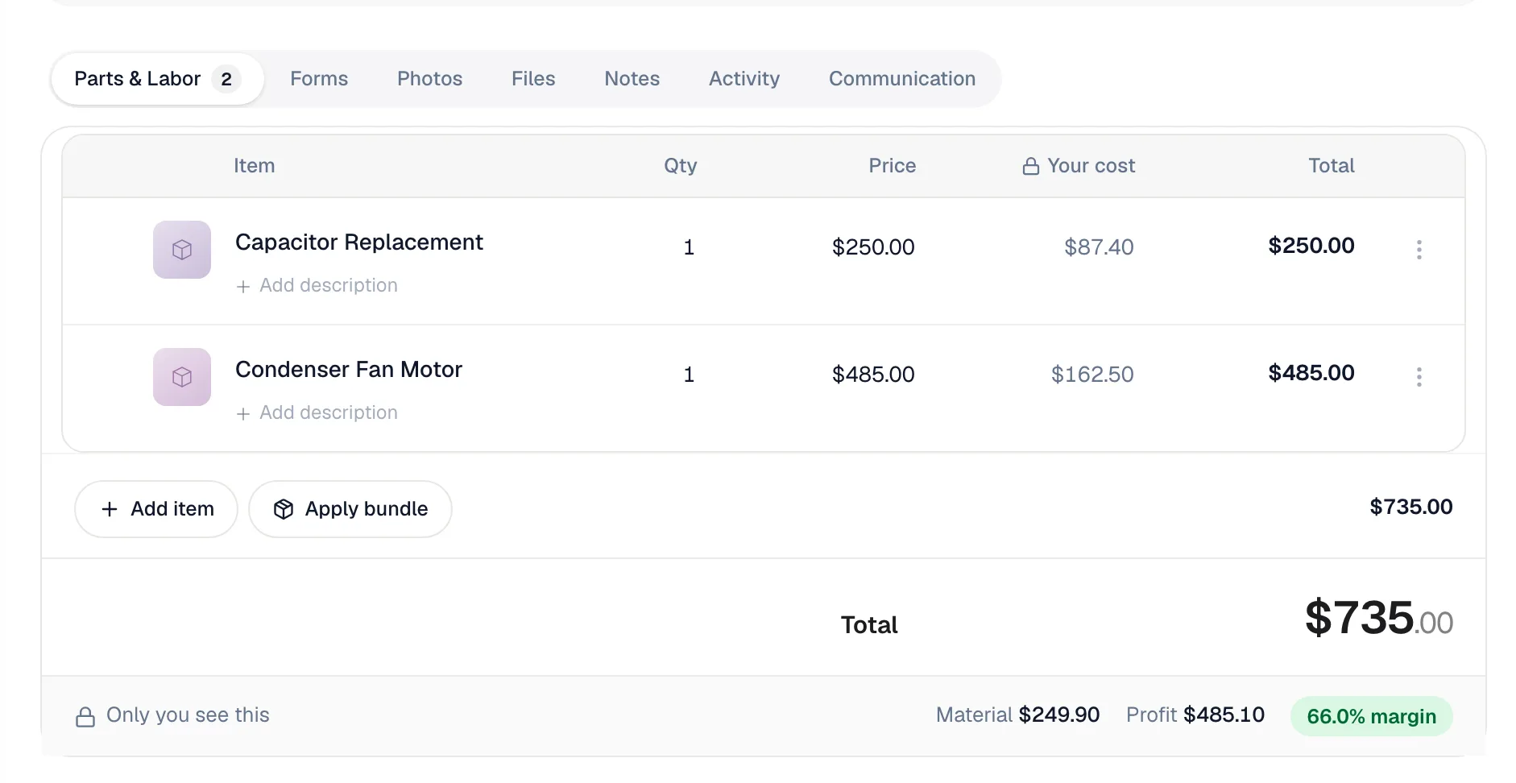Image resolution: width=1516 pixels, height=783 pixels.
Task: Add description to Capacitor Replacement
Action: (x=317, y=285)
